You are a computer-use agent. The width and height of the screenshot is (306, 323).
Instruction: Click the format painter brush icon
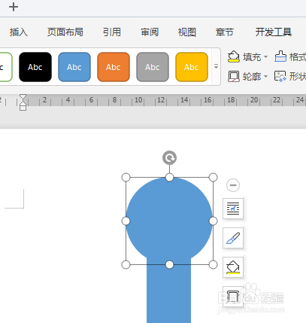point(280,56)
